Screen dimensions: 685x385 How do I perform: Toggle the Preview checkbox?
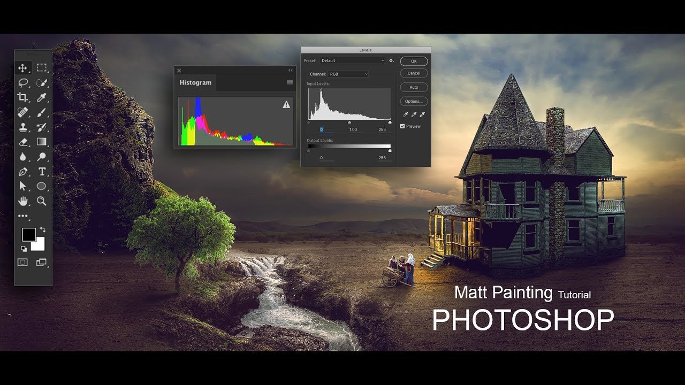pyautogui.click(x=402, y=126)
